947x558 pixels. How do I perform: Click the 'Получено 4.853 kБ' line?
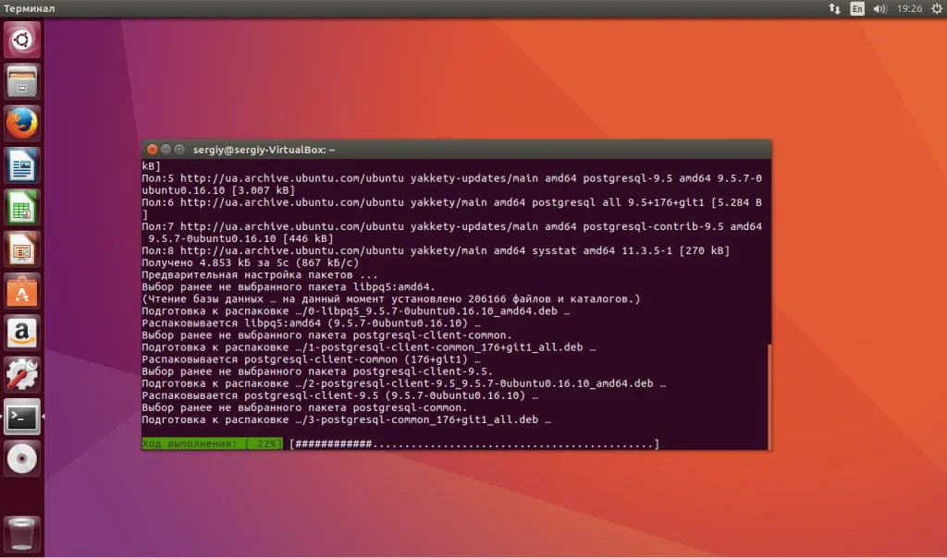[x=251, y=263]
